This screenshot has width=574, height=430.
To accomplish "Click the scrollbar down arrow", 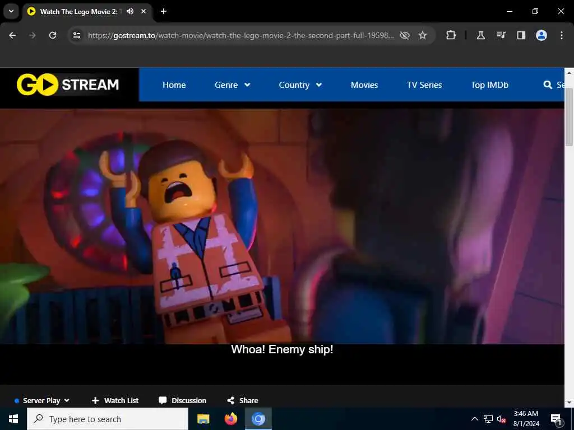I will coord(569,402).
